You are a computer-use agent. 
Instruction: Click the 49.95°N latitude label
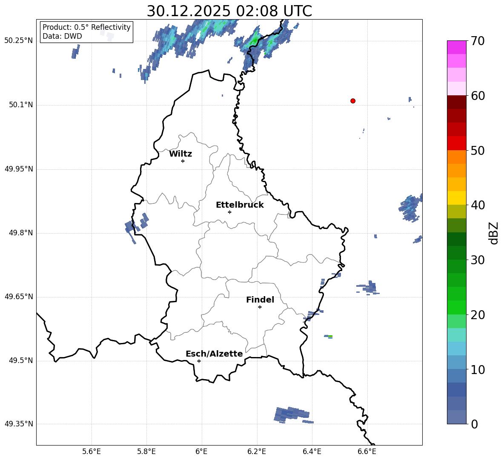point(19,169)
